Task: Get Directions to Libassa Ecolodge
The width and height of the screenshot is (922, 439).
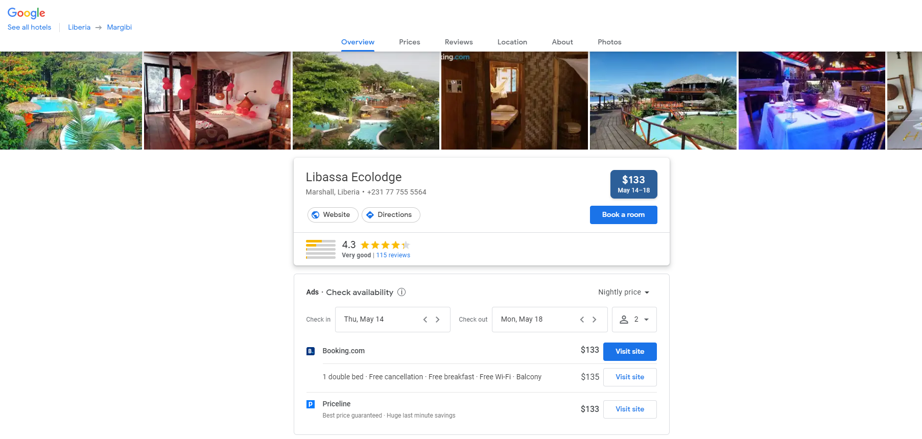Action: tap(391, 215)
